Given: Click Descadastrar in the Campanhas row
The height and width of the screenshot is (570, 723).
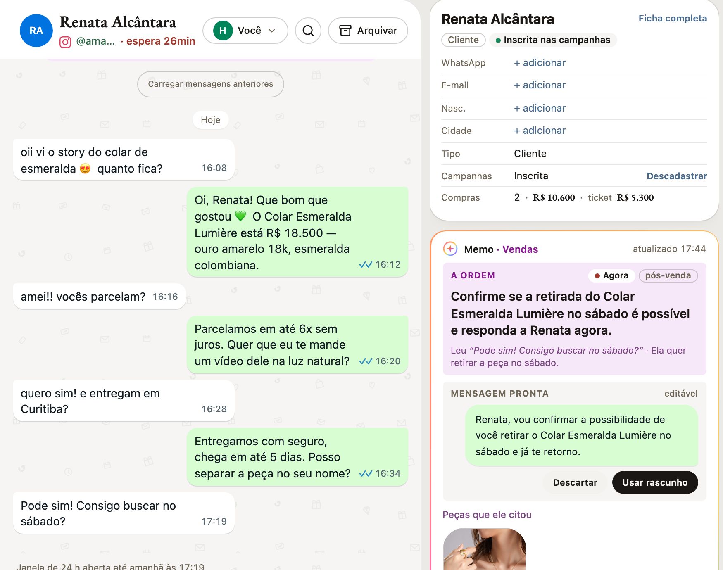Looking at the screenshot, I should pyautogui.click(x=677, y=176).
